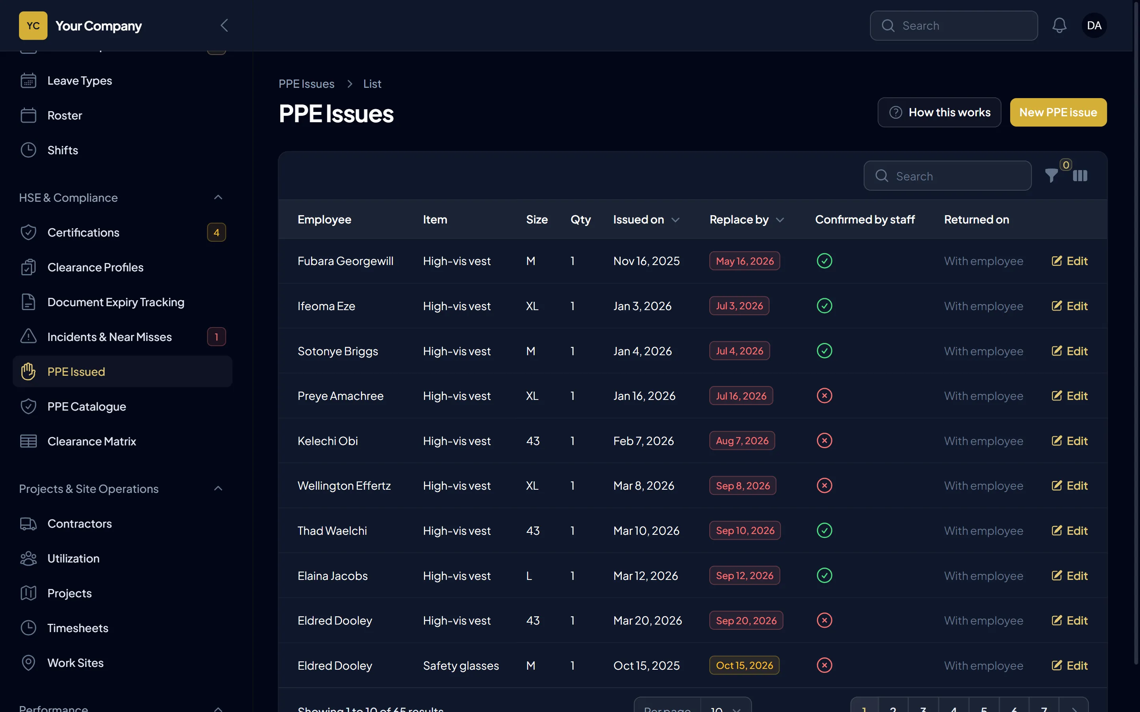Click the Oct 15, 2026 replace-by badge

point(744,665)
